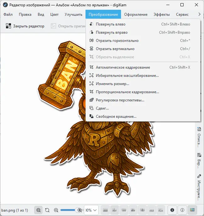Viewport: 204px width, 216px height.
Task: Click the Flip Vertically (Отразить вертикально) icon
Action: click(x=91, y=48)
